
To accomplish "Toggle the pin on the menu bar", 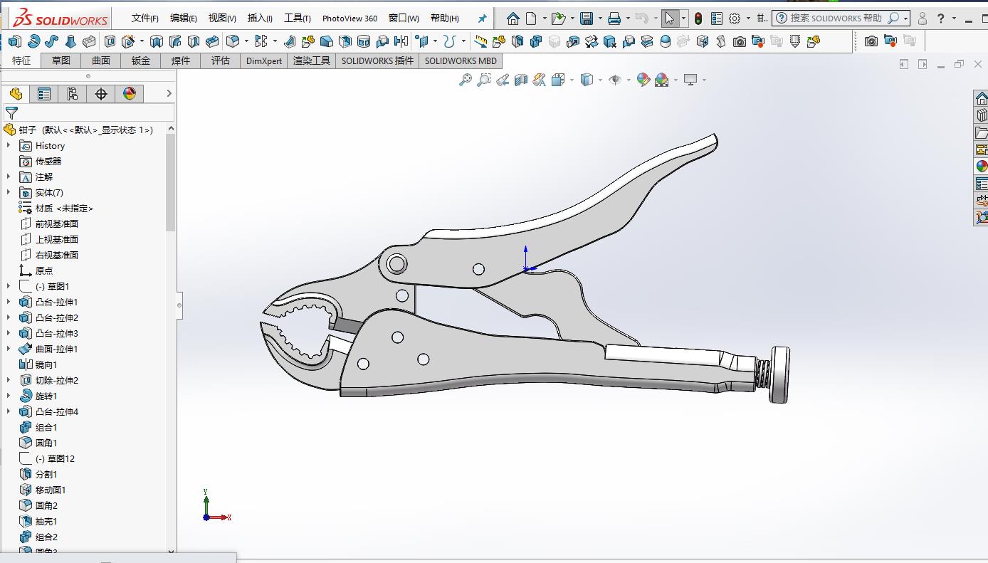I will point(482,19).
